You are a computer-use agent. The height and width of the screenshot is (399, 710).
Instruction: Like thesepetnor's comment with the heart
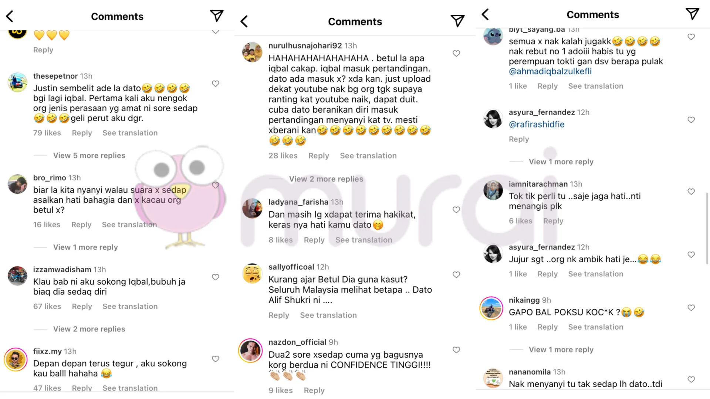[216, 83]
